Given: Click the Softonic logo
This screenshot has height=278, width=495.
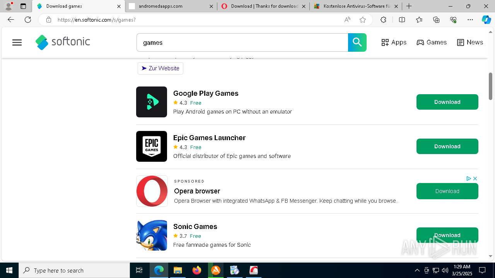Looking at the screenshot, I should [x=63, y=42].
